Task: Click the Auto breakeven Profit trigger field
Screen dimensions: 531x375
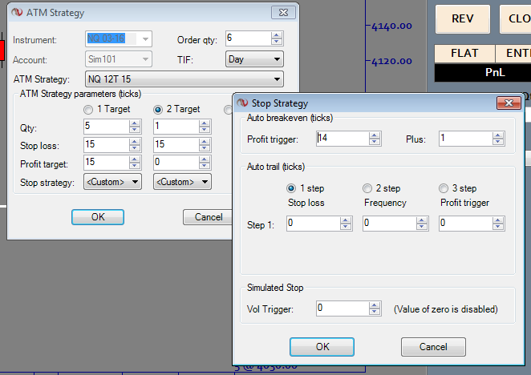Action: (343, 139)
